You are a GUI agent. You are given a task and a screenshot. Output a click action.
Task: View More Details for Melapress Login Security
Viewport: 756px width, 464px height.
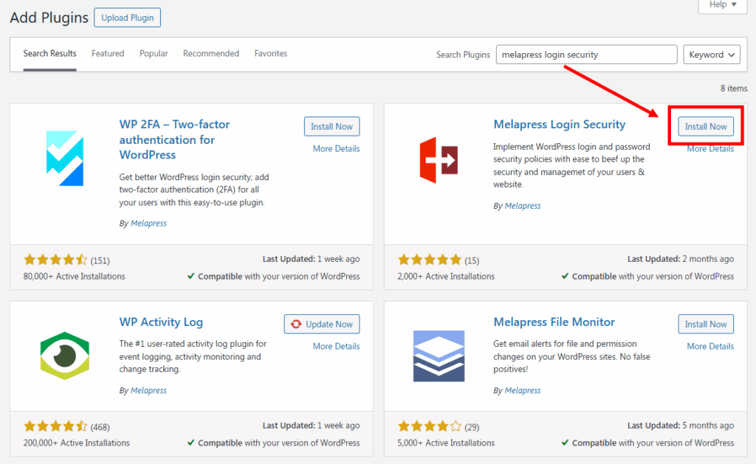click(x=710, y=149)
